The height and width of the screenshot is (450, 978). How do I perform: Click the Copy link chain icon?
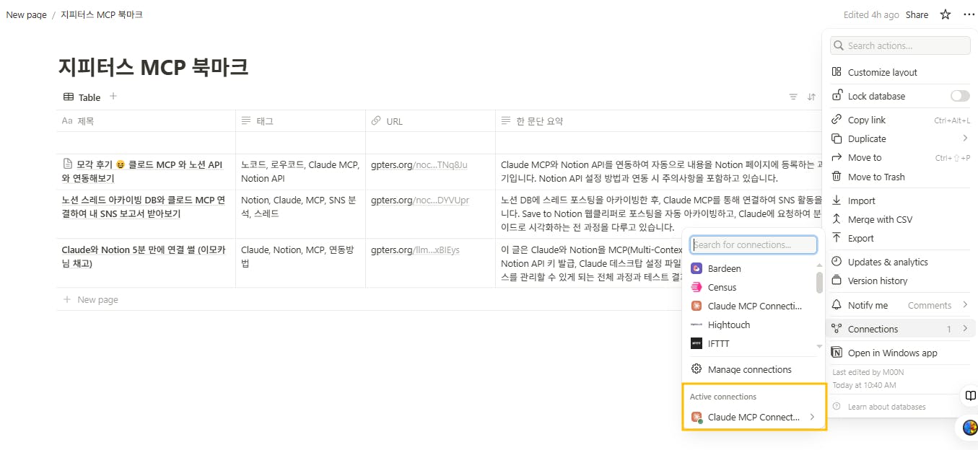[x=837, y=120]
